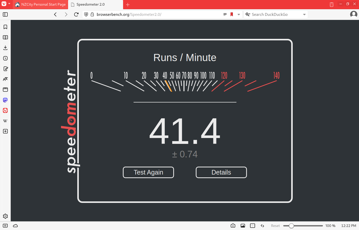
Task: Open the page actions code icon
Action: 262,226
